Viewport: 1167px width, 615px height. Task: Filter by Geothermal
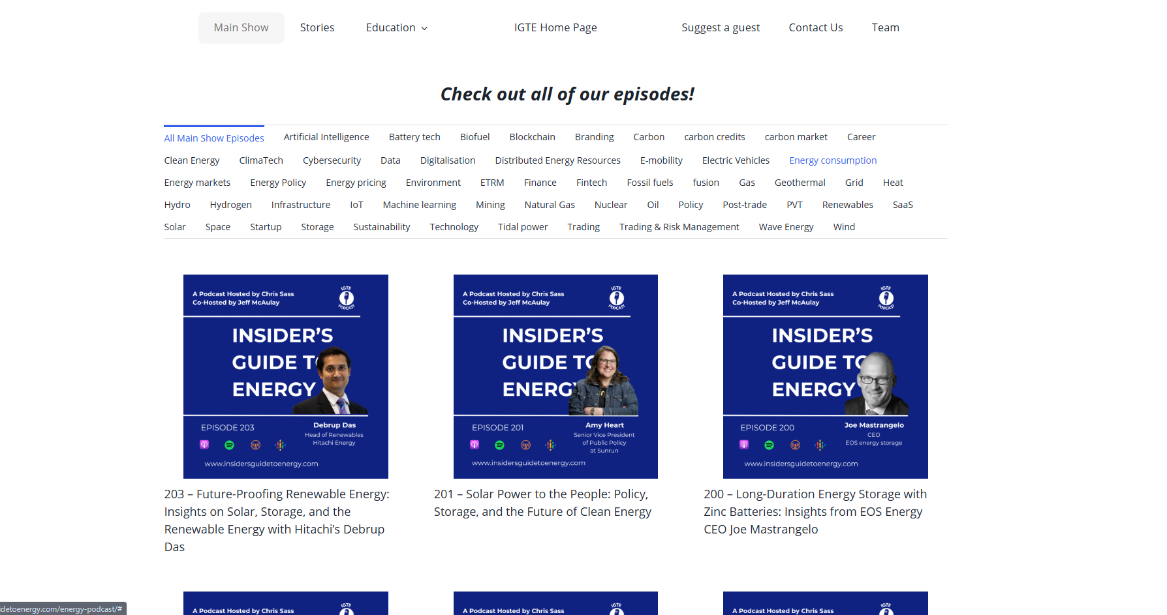pos(800,183)
